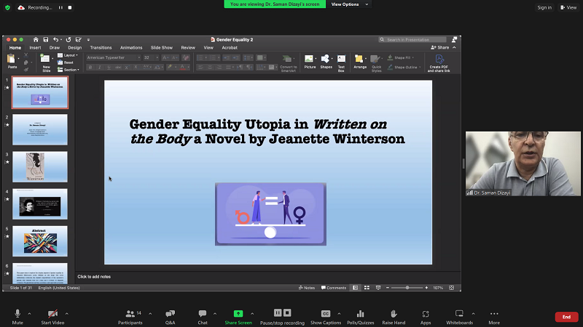Start Video using the camera icon
Screen dimensions: 583x327
coord(51,314)
